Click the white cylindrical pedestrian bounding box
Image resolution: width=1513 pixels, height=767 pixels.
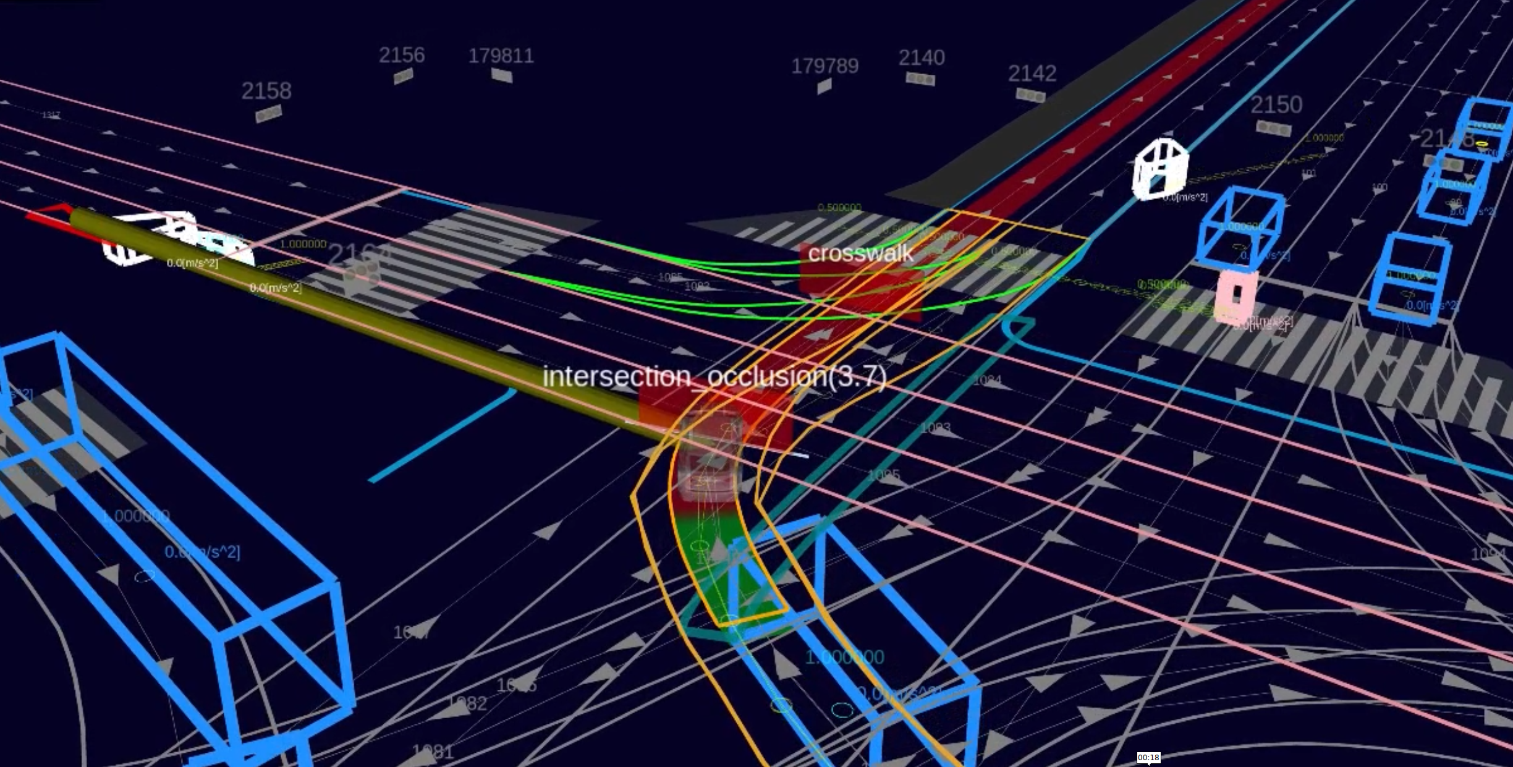coord(1160,169)
